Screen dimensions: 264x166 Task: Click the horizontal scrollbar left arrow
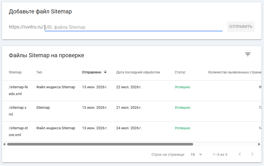(x=4, y=144)
